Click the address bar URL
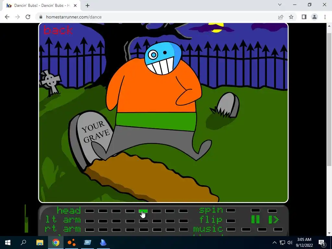The height and width of the screenshot is (249, 332). 74,17
